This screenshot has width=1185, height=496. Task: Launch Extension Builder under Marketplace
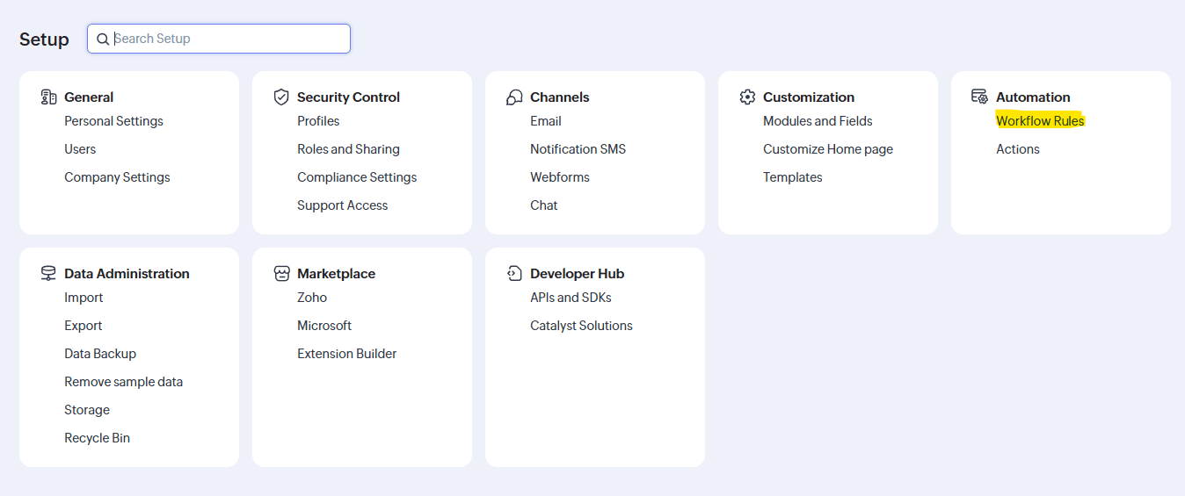(x=346, y=354)
